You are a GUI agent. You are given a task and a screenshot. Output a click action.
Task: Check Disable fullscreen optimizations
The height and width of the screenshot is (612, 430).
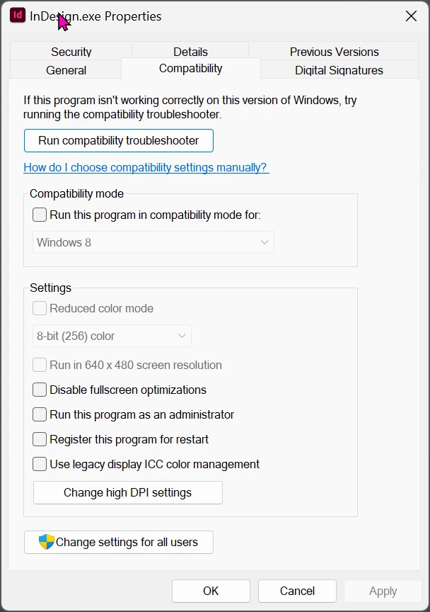pos(40,390)
